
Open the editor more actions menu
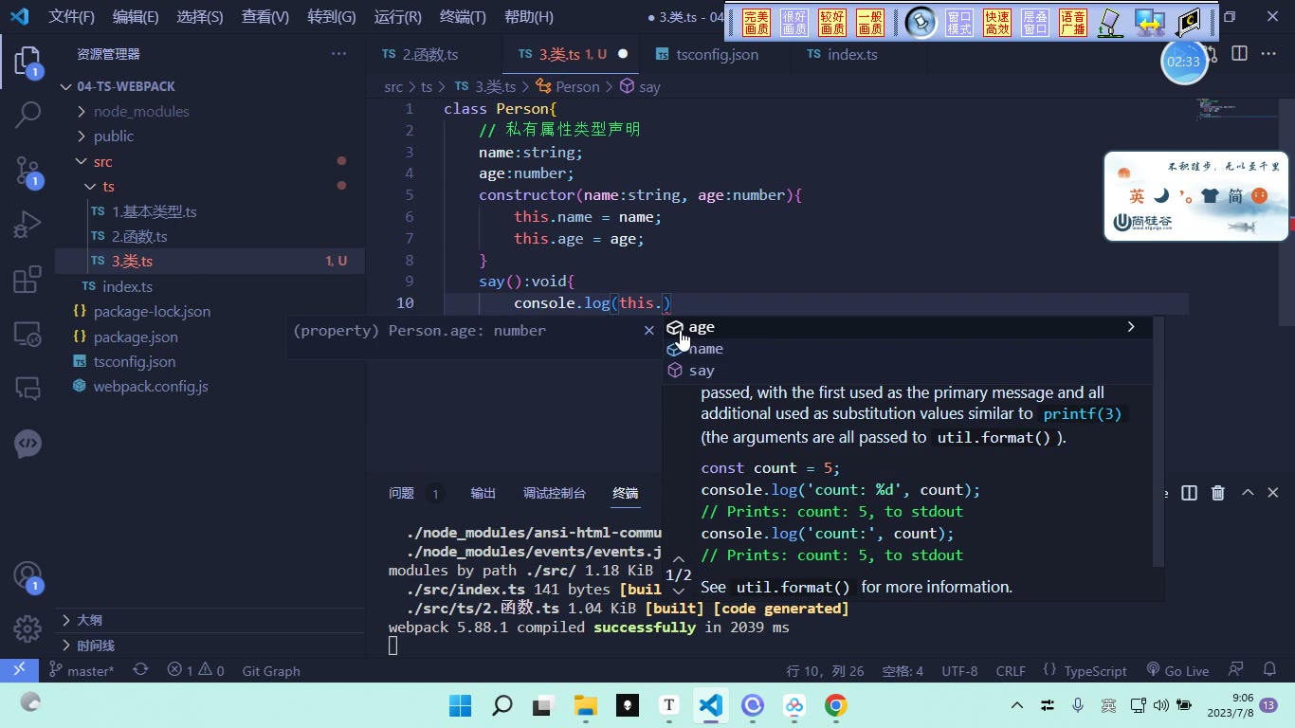1268,54
